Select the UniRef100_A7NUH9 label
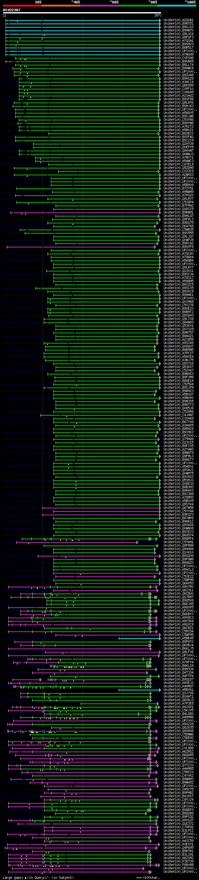 178,54
